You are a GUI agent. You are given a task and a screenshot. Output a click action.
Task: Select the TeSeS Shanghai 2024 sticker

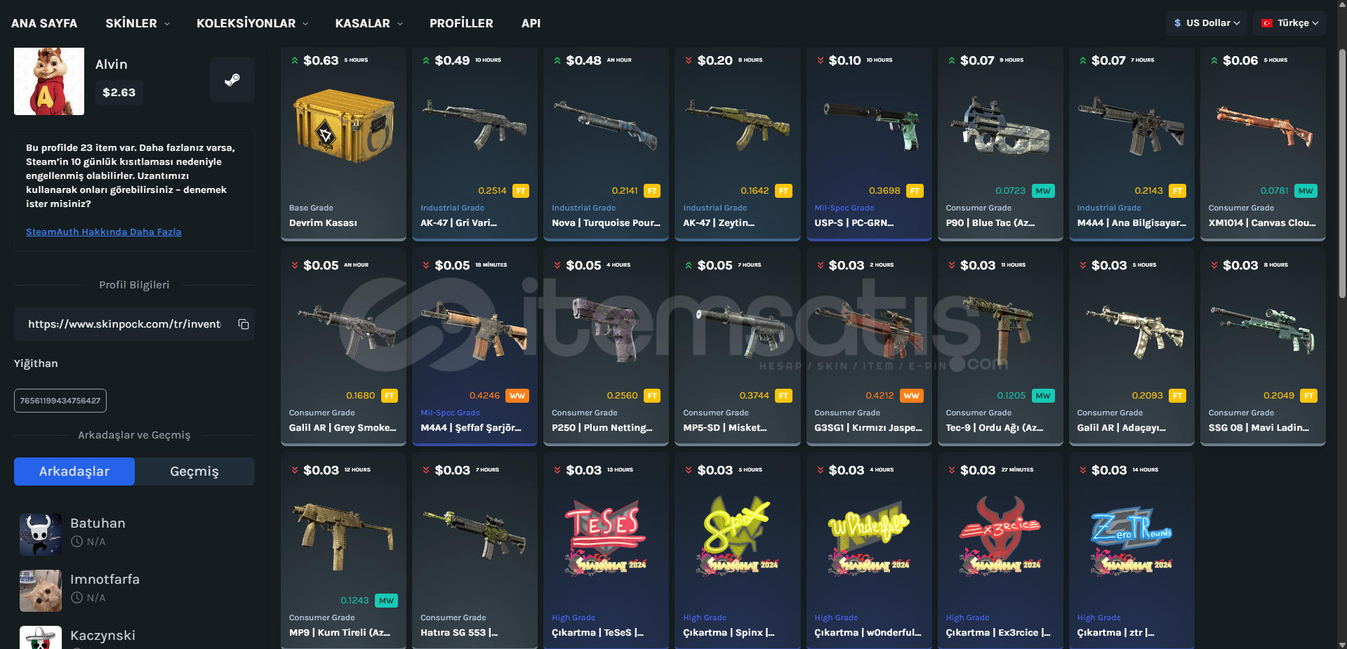pyautogui.click(x=606, y=551)
